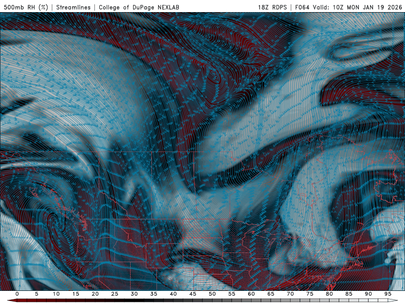Screen dimensions: 405x303
Task: Click the '50' label on the colorbar
Action: coord(212,294)
